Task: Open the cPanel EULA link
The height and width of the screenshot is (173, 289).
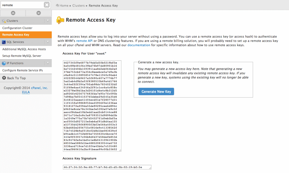Action: pyautogui.click(x=26, y=92)
